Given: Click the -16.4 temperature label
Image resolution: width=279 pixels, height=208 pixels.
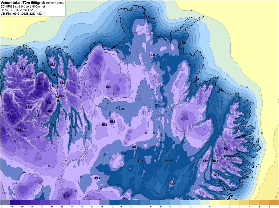Looking at the screenshot, I should coord(135,147).
